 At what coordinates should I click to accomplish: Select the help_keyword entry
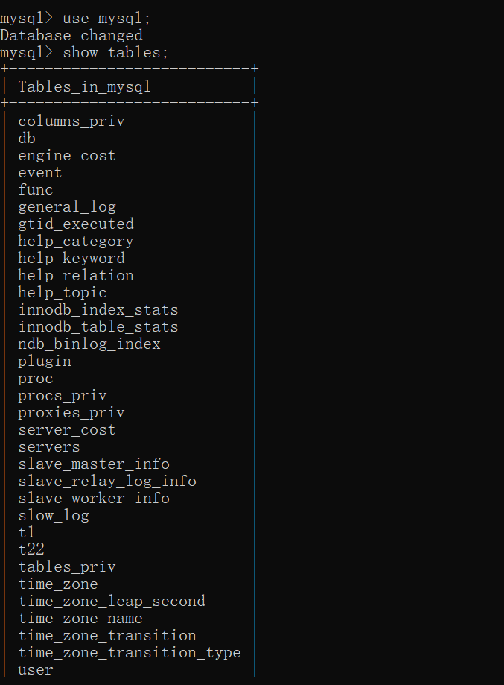click(71, 258)
